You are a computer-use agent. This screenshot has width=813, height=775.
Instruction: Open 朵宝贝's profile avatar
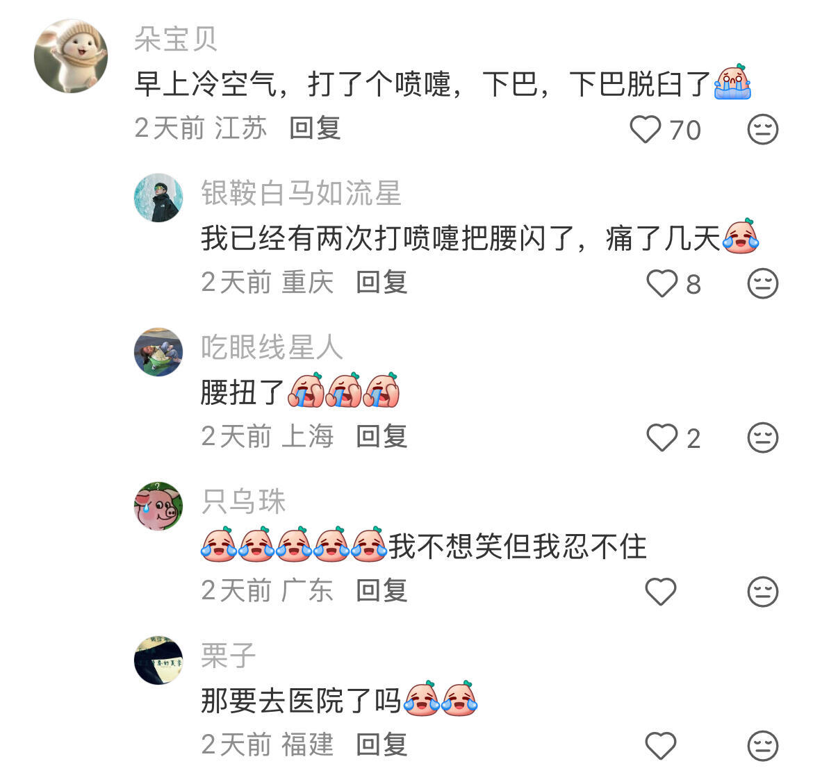[x=71, y=56]
